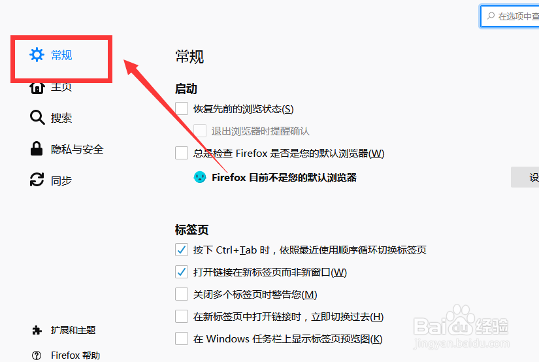This screenshot has width=539, height=362.
Task: Enable Windows 任务栏标签页预览图 checkbox
Action: pyautogui.click(x=182, y=338)
